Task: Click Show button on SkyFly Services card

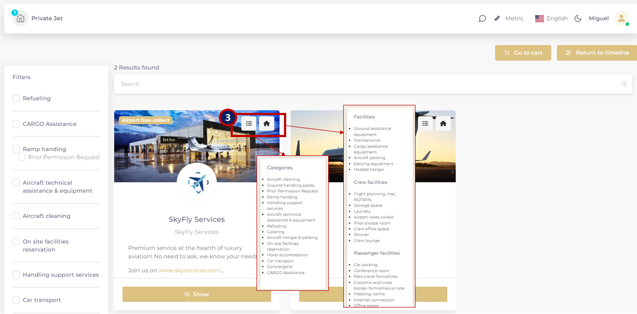Action: tap(197, 294)
